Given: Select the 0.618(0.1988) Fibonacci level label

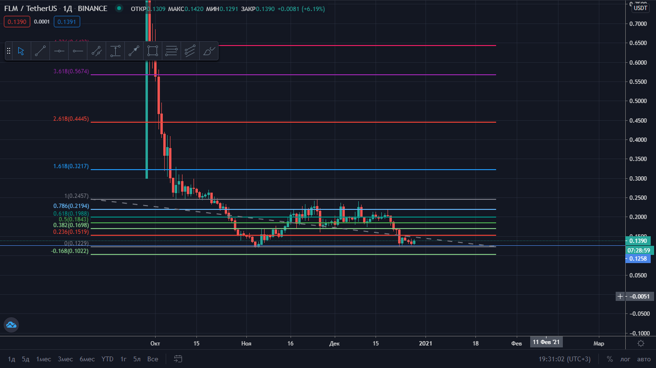Looking at the screenshot, I should tap(71, 213).
